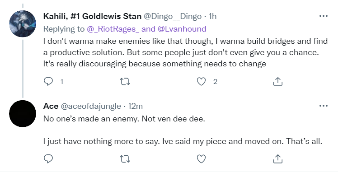The image size is (338, 172).
Task: Share Kahili's tweet
Action: point(277,82)
